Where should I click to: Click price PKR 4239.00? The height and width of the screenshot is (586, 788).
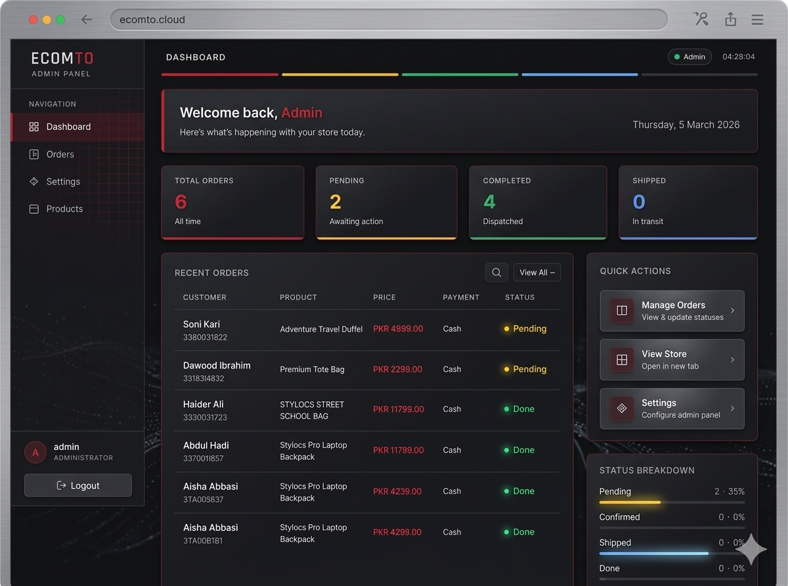397,491
